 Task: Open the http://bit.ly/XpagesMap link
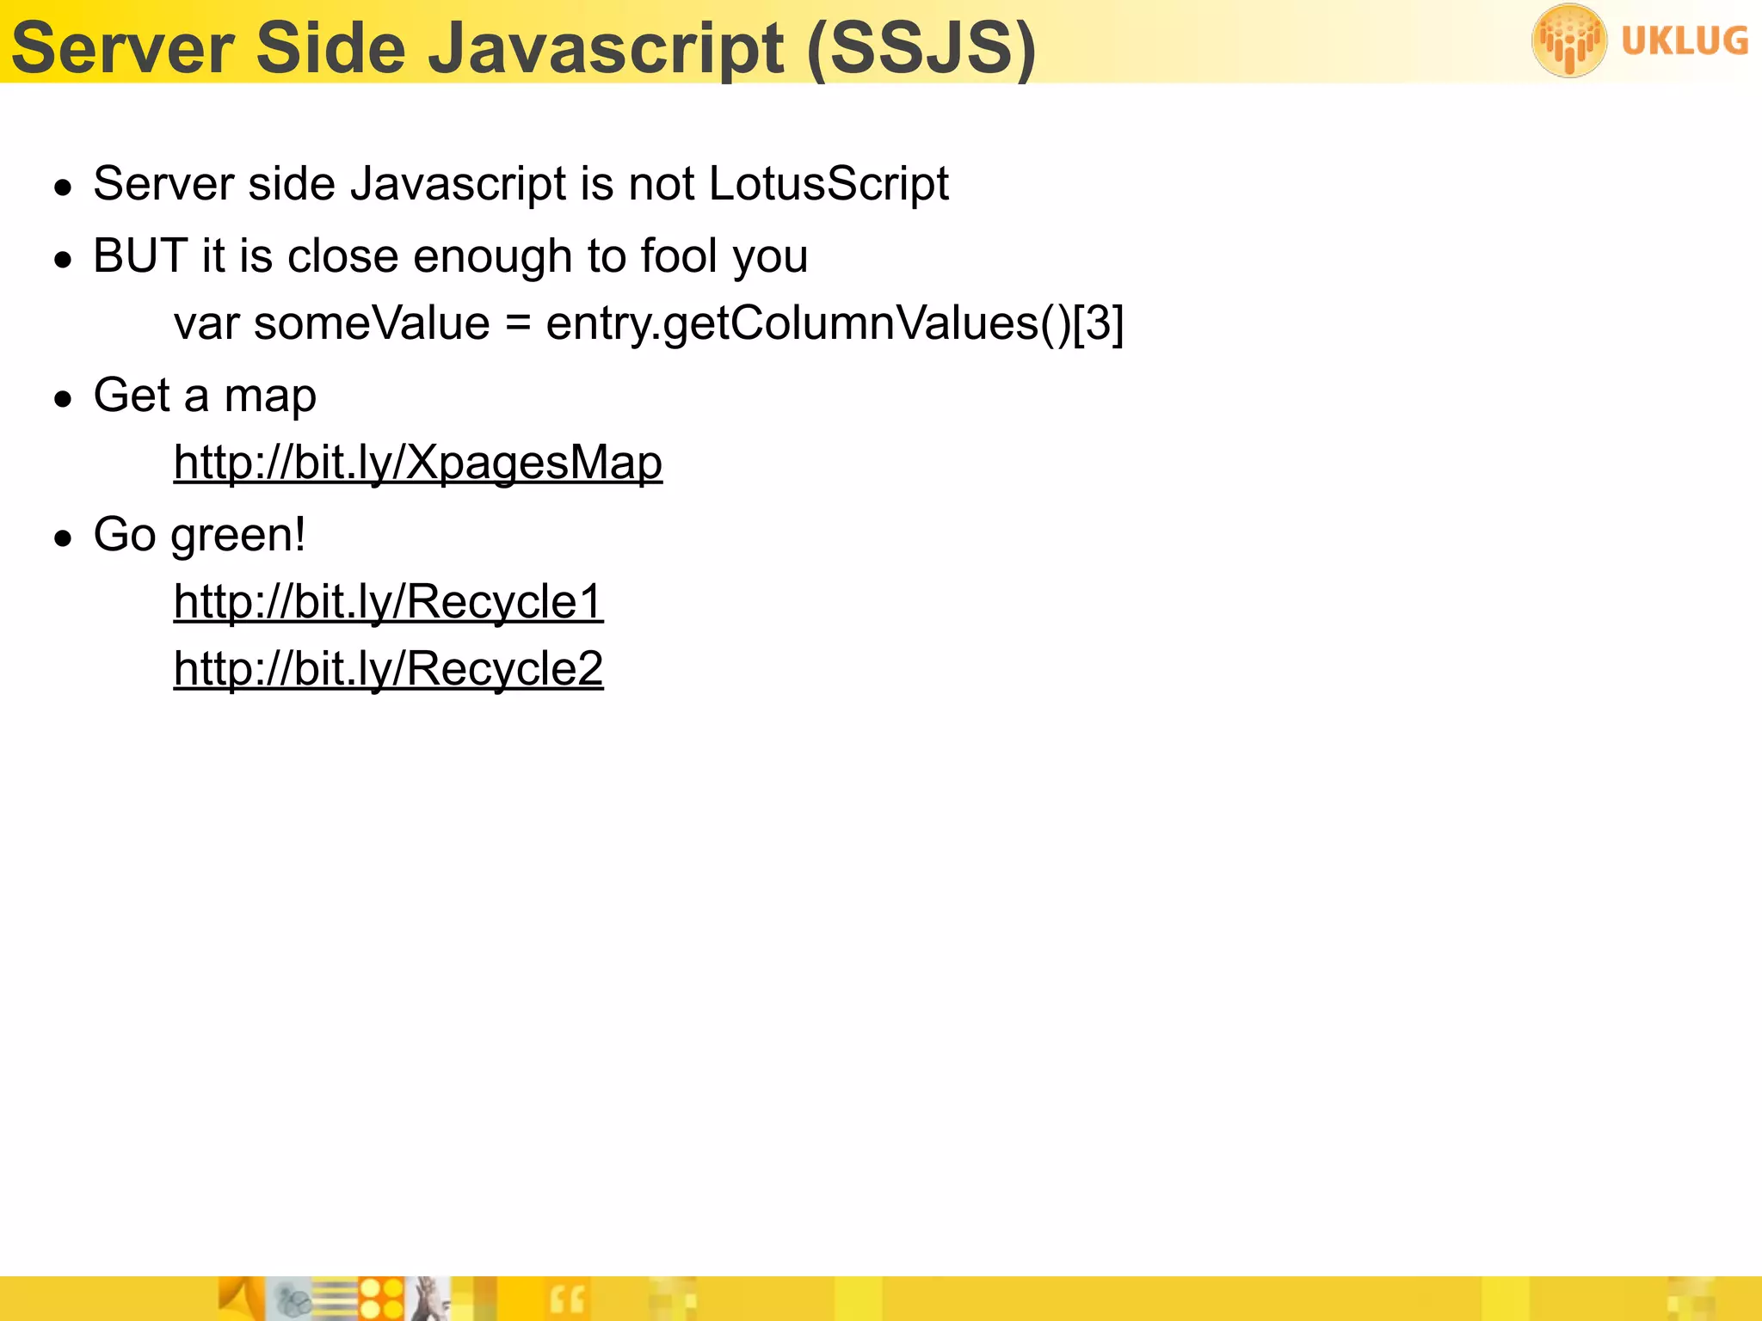pyautogui.click(x=418, y=463)
